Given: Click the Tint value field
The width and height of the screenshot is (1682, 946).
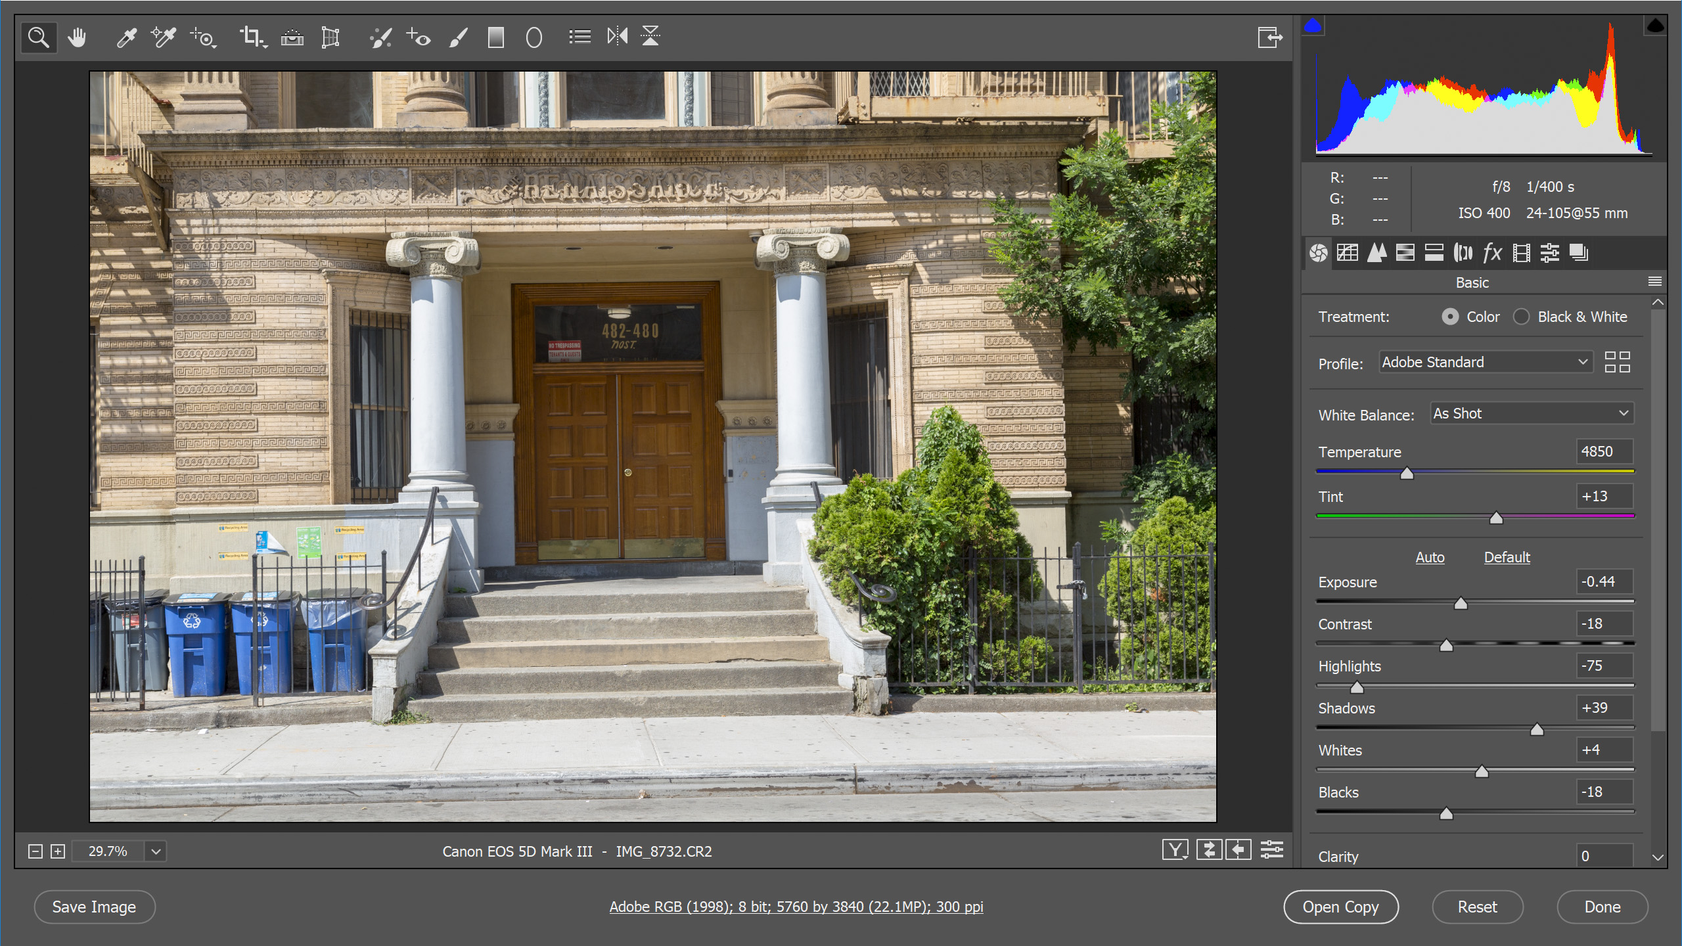Looking at the screenshot, I should tap(1604, 496).
